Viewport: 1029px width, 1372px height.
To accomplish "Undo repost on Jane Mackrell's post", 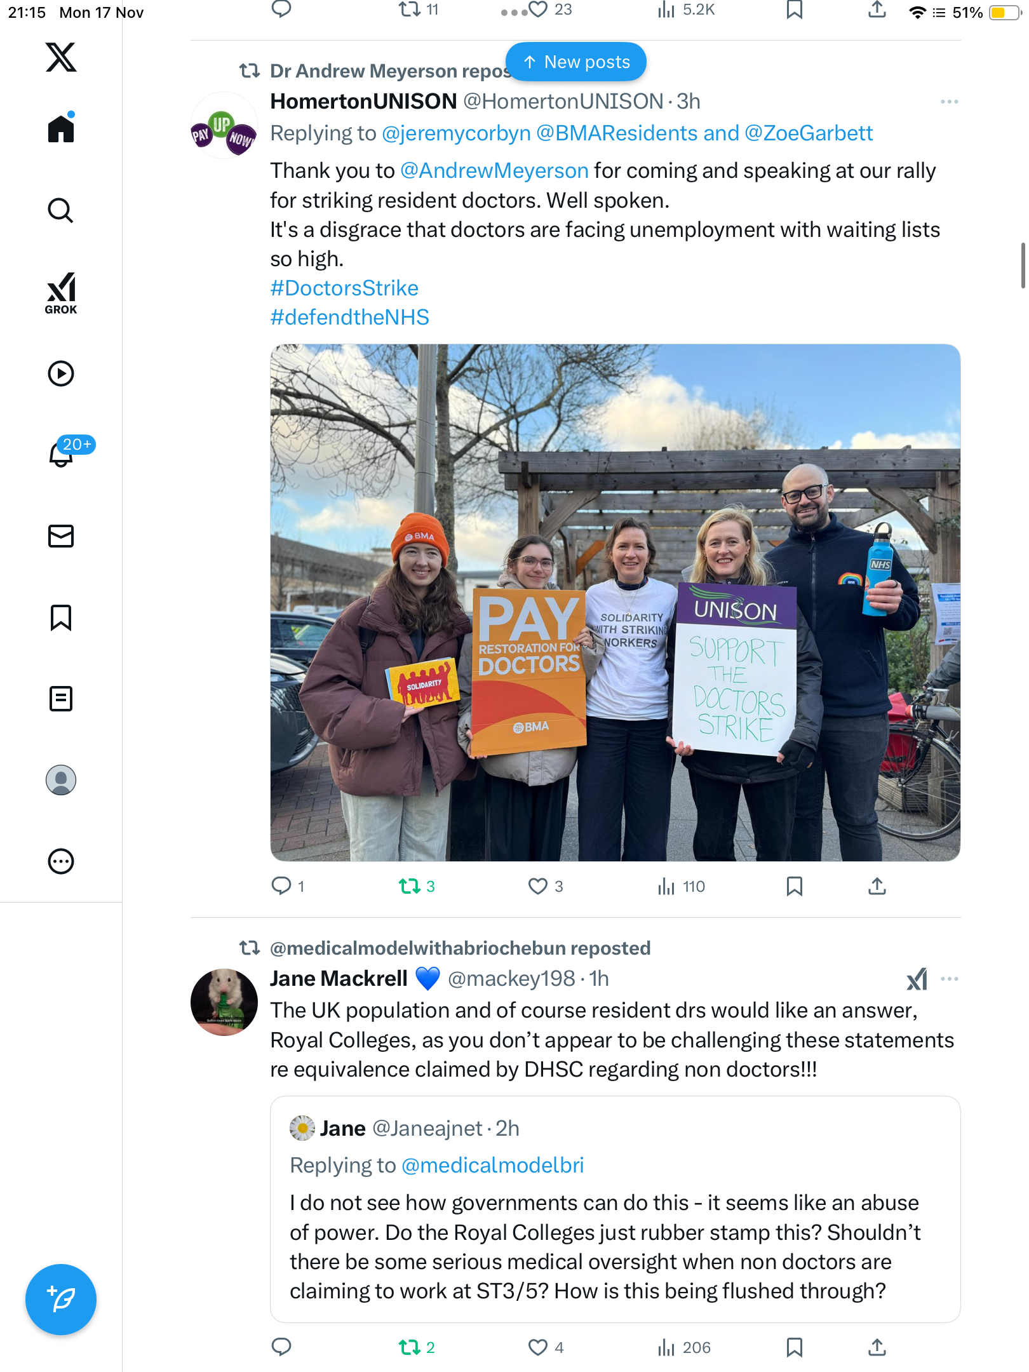I will 417,1347.
